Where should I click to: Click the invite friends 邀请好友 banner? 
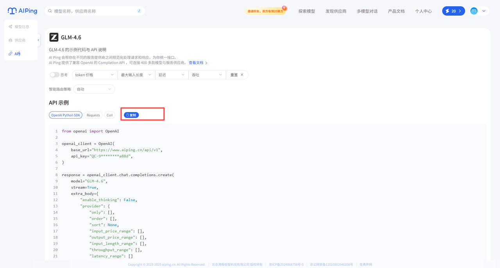click(266, 11)
